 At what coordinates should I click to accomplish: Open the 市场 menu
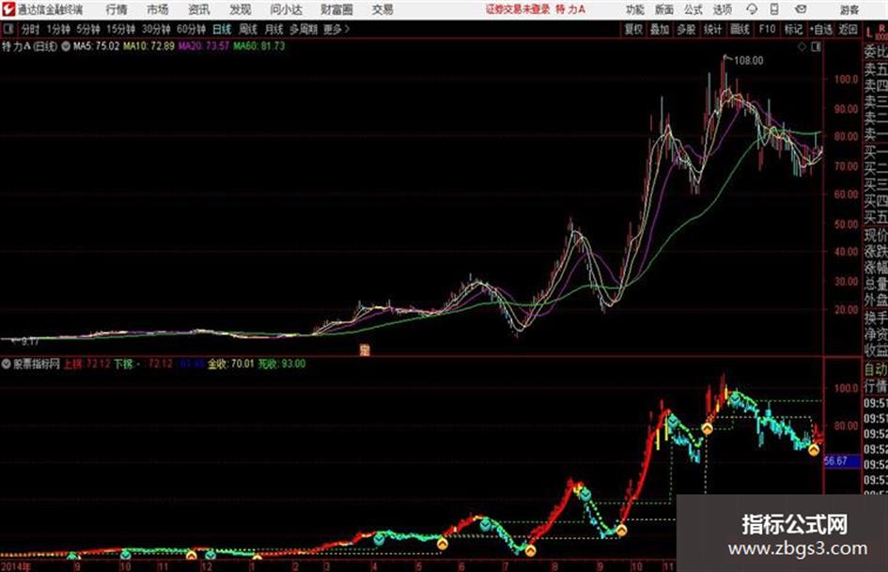coord(158,9)
